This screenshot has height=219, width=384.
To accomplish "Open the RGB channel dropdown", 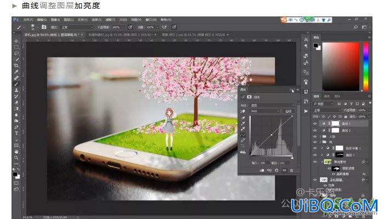I will [265, 111].
